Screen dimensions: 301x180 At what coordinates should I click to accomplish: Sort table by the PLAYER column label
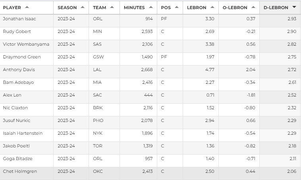(x=12, y=8)
